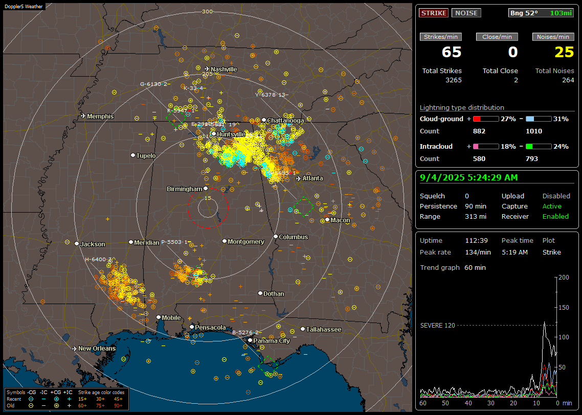Click the Atlanta airport plane icon
This screenshot has width=582, height=415.
point(299,178)
